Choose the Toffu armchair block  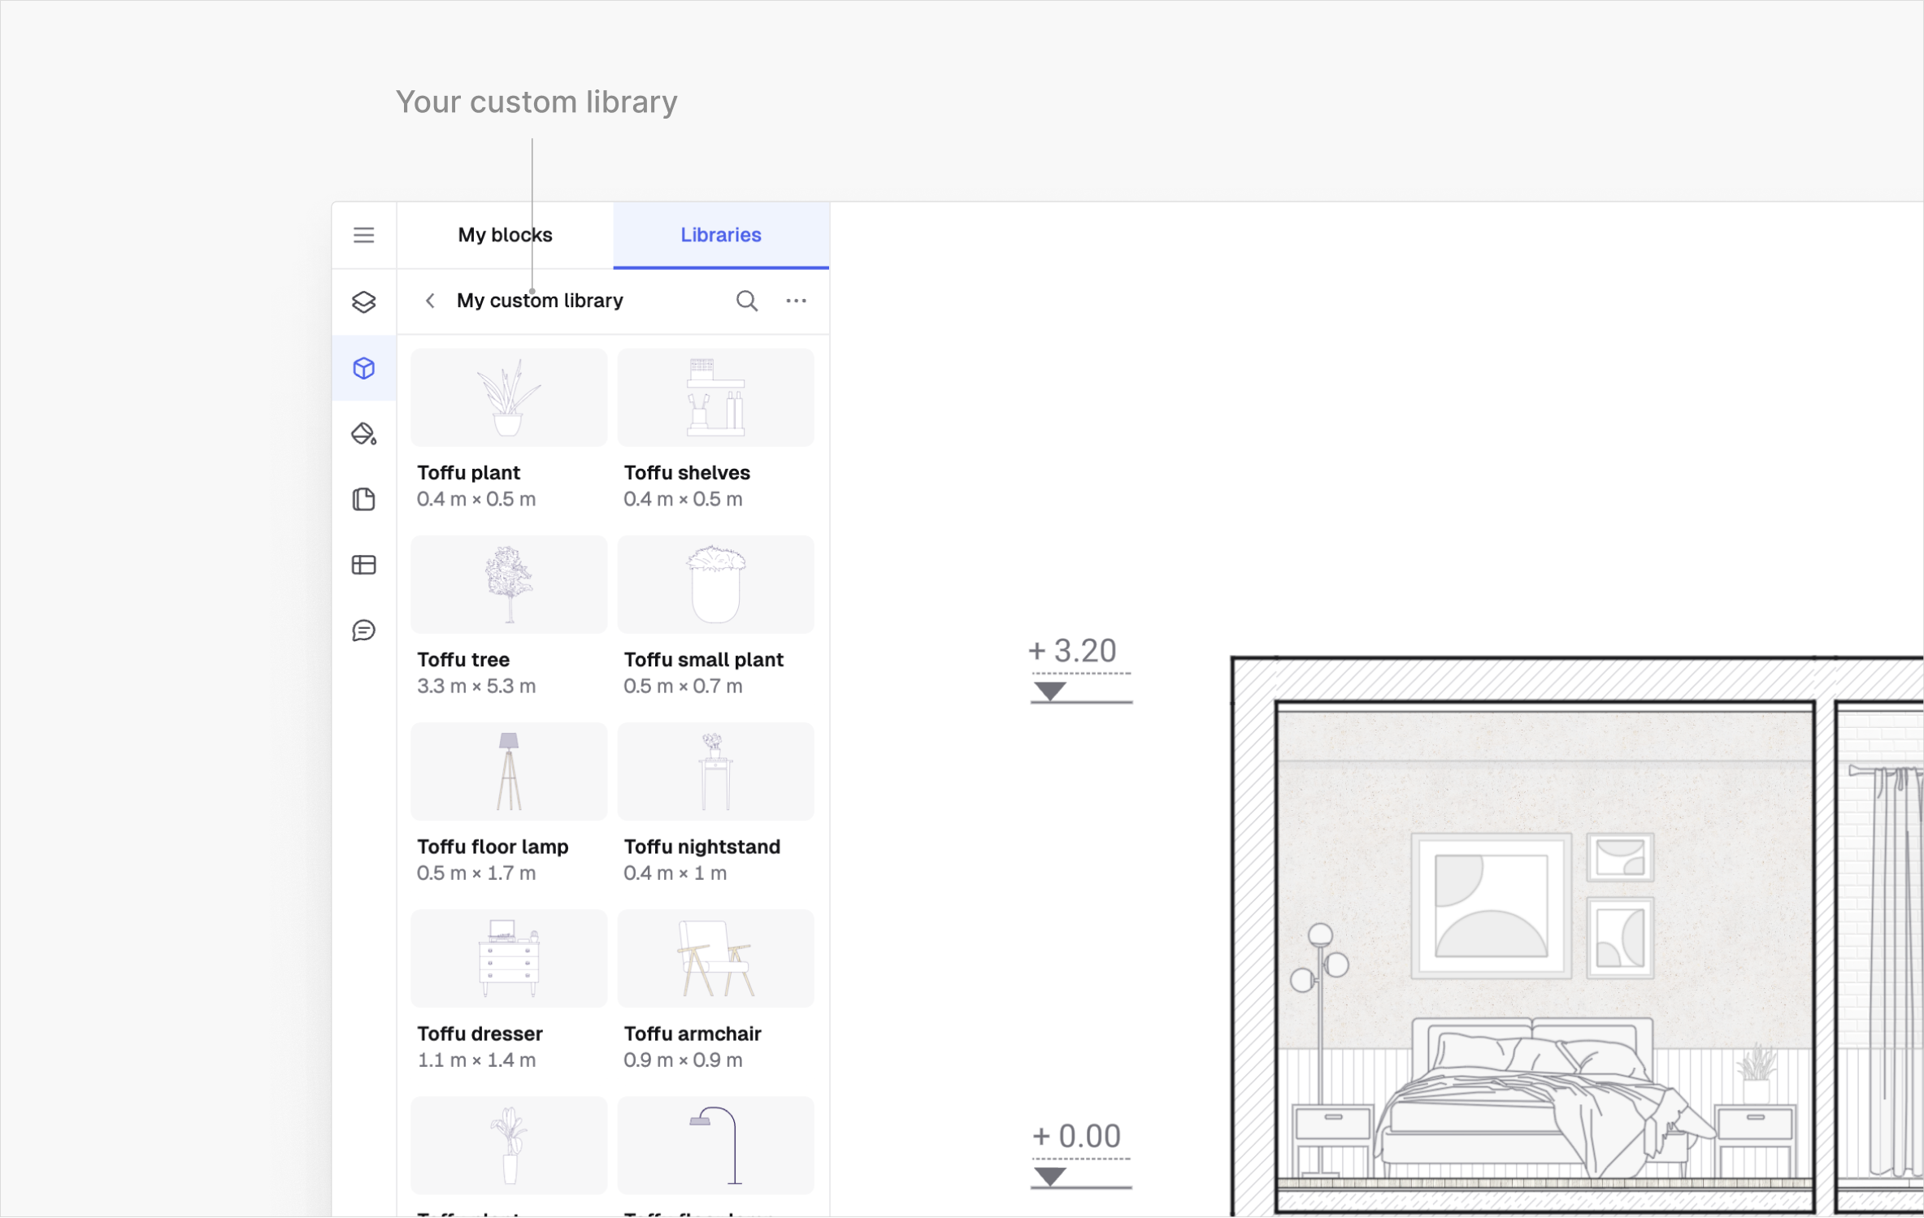[x=715, y=959]
